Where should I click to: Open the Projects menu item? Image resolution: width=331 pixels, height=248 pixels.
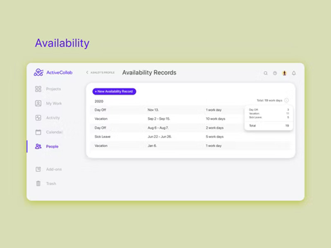click(x=53, y=89)
